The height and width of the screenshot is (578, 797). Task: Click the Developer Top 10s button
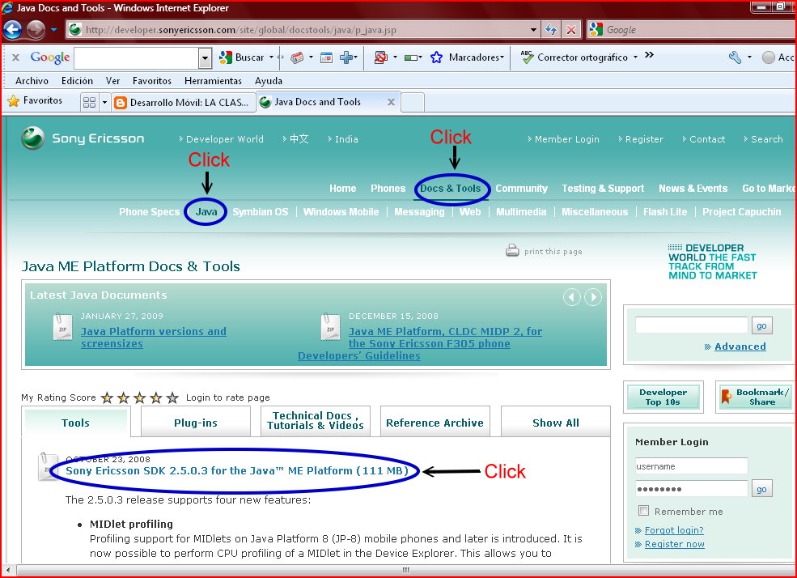[x=663, y=397]
